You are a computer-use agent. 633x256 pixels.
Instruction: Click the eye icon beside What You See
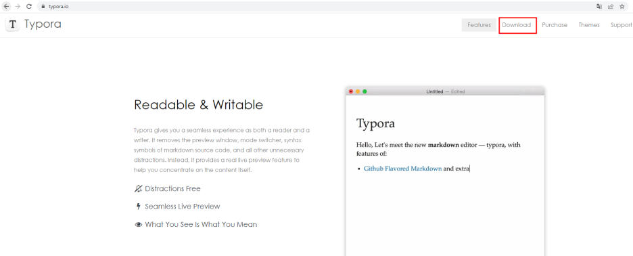(139, 224)
